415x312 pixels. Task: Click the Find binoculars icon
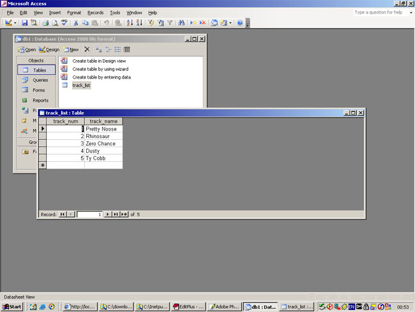181,23
